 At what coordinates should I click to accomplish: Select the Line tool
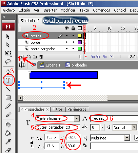tap(8, 89)
